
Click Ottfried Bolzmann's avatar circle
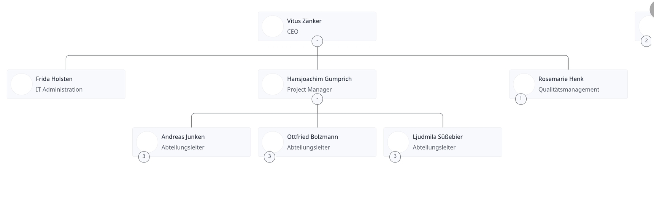273,142
